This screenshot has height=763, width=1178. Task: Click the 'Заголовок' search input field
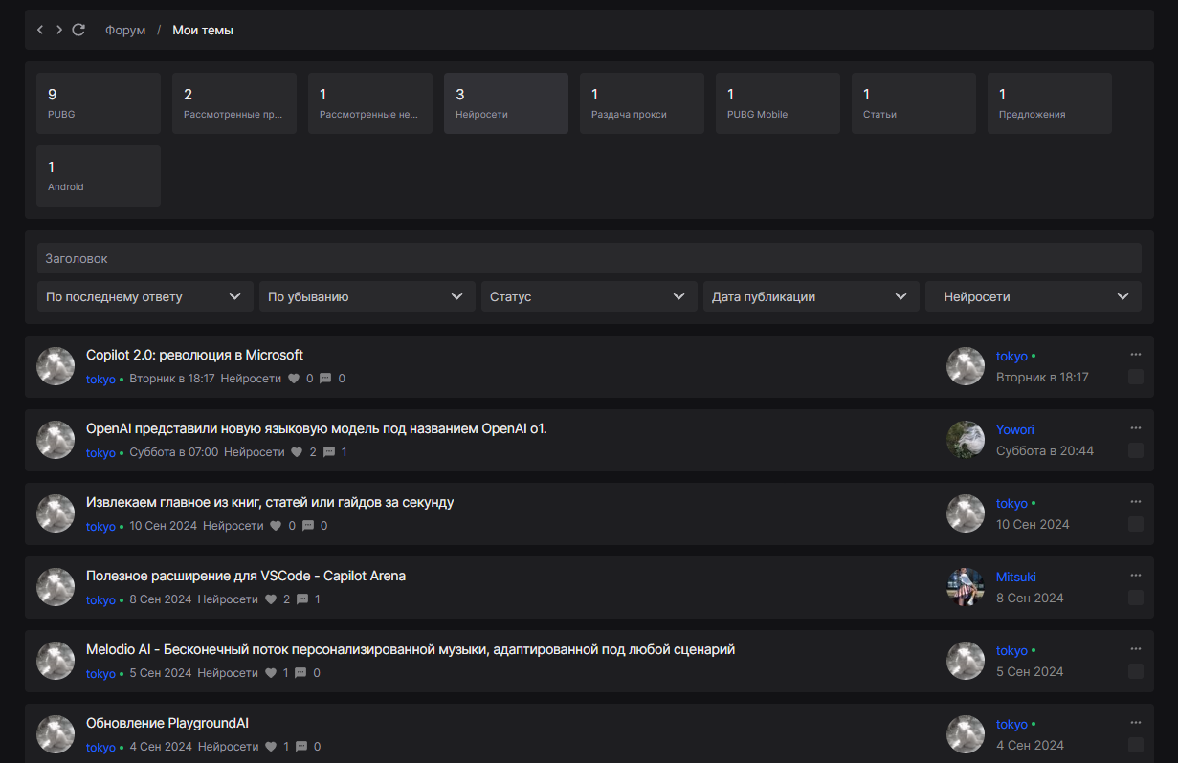[x=589, y=258]
